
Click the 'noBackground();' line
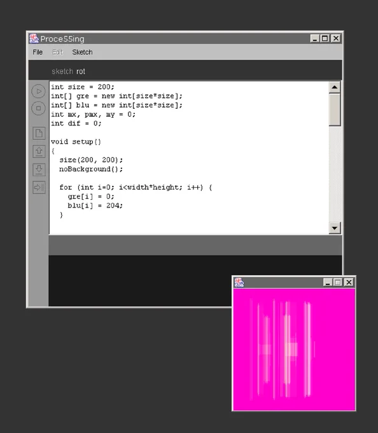tap(91, 169)
